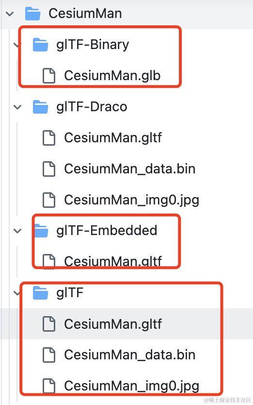Open CesiumMan_data.bin in the glTF folder

pos(130,354)
